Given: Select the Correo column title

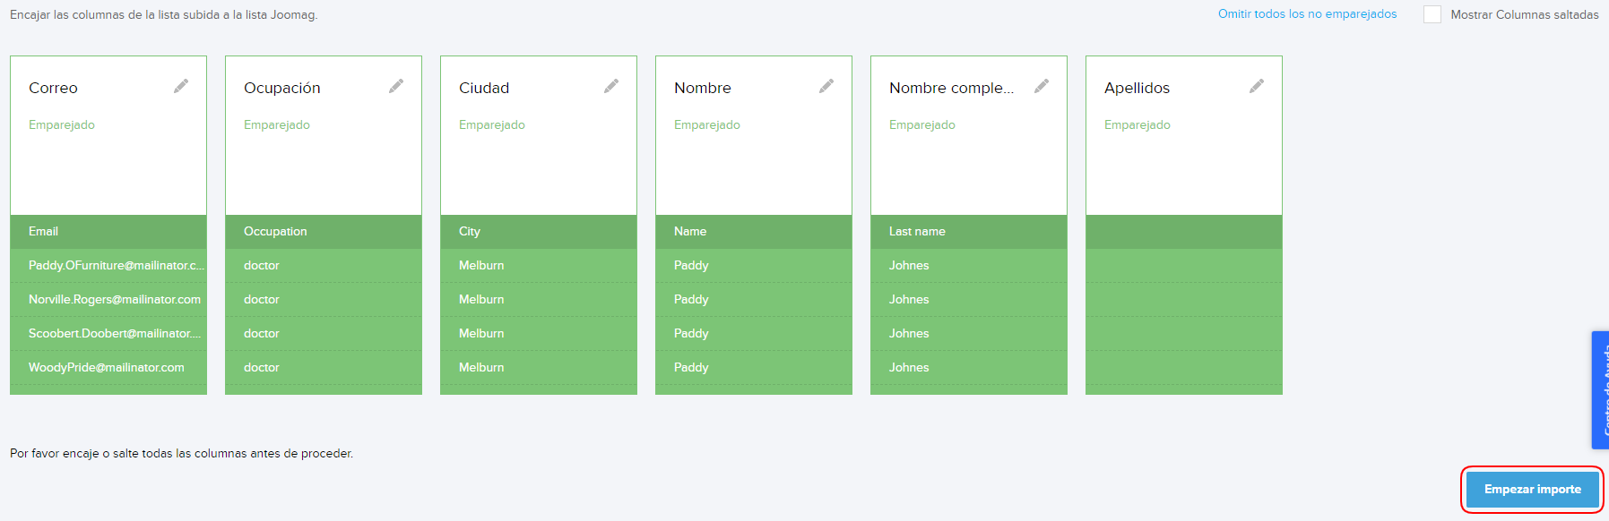Looking at the screenshot, I should point(53,88).
